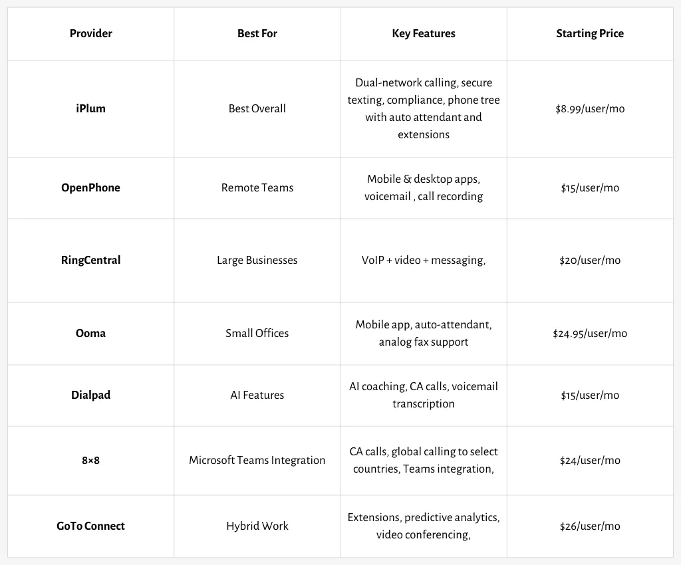Select the VoIP + video + messaging cell
The image size is (681, 565).
click(x=424, y=261)
